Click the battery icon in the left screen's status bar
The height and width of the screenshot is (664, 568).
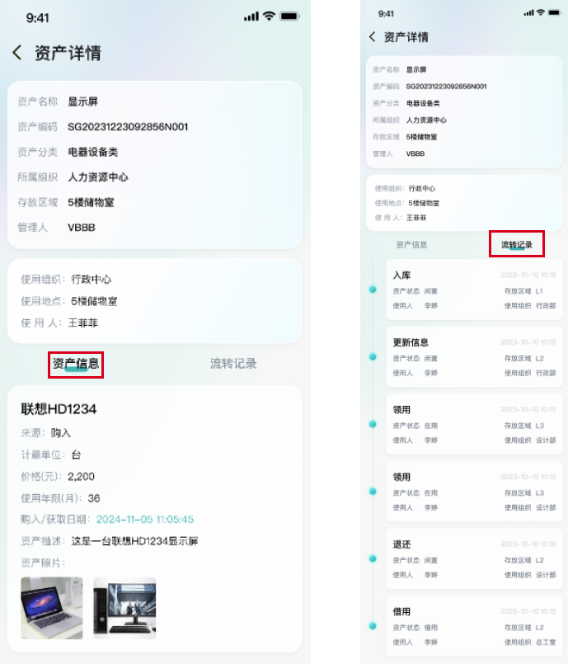coord(289,16)
